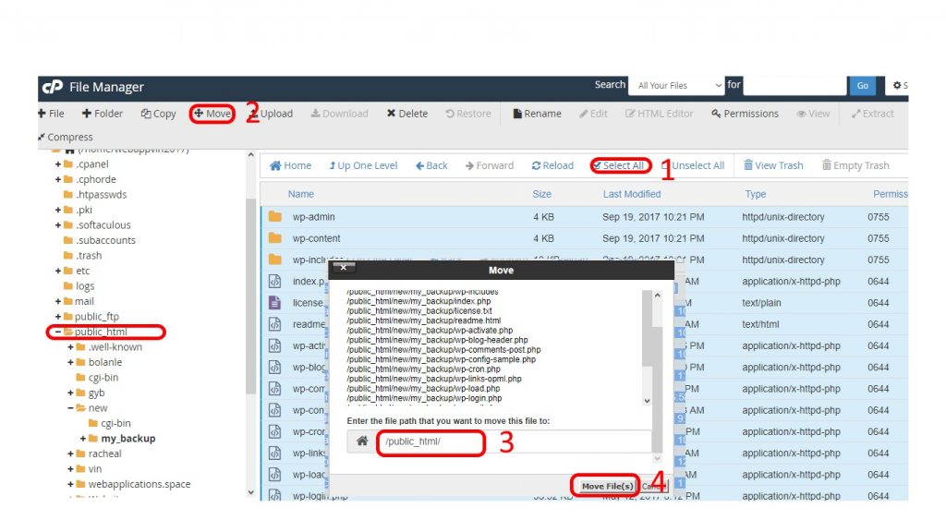Expand the mail folder node

click(x=58, y=301)
